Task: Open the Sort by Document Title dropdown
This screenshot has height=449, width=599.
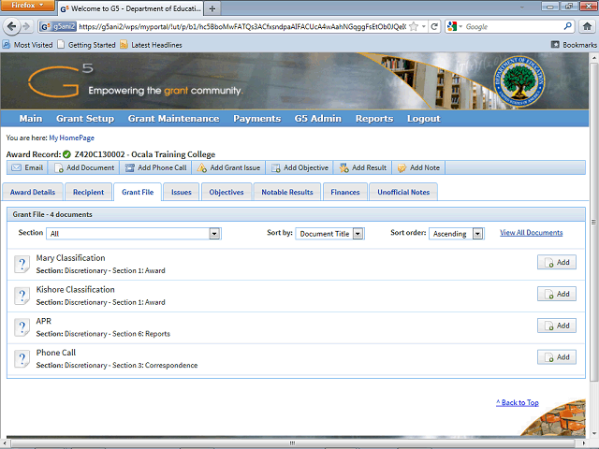Action: pos(329,234)
